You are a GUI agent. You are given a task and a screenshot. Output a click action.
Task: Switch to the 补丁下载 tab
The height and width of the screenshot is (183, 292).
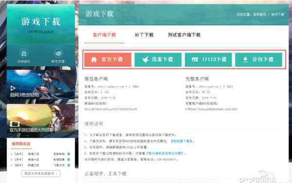(x=144, y=35)
